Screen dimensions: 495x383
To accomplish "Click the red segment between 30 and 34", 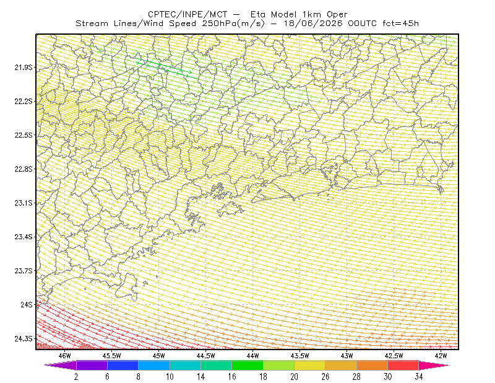I will 403,365.
